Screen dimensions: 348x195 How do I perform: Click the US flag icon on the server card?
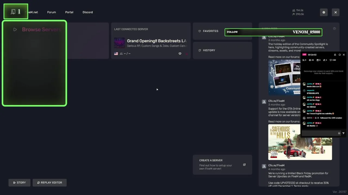116,54
